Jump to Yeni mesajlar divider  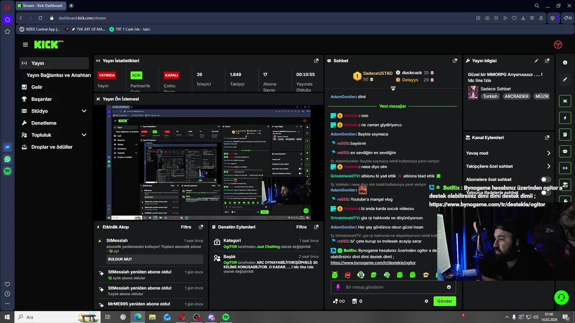tap(393, 106)
